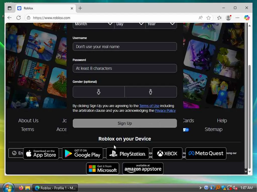The width and height of the screenshot is (257, 192).
Task: Open File Explorer from taskbar
Action: click(28, 188)
